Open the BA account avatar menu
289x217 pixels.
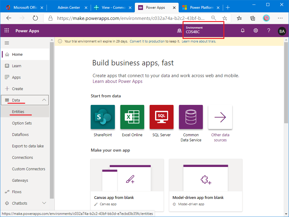tap(282, 31)
